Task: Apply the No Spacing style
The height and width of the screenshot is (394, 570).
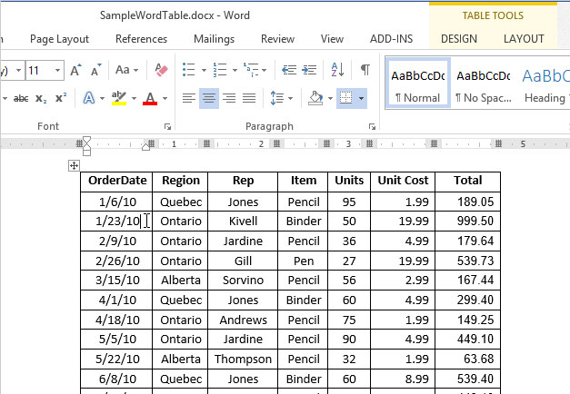Action: tap(483, 83)
